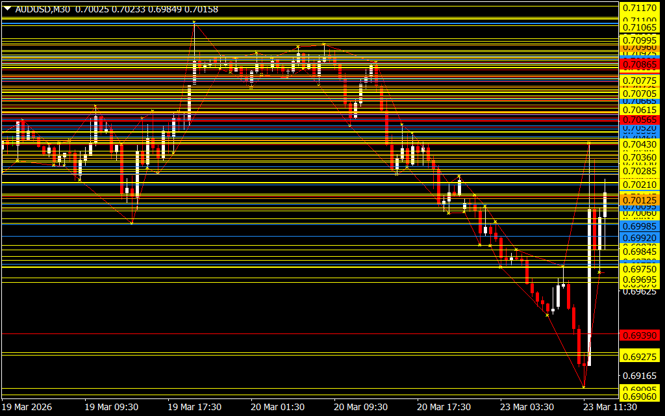Click the yellow 0.71170 price label
Image resolution: width=665 pixels, height=416 pixels.
pos(640,8)
